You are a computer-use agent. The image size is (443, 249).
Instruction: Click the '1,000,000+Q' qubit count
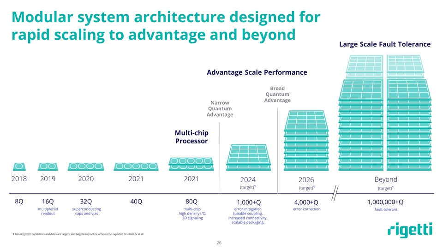click(385, 202)
